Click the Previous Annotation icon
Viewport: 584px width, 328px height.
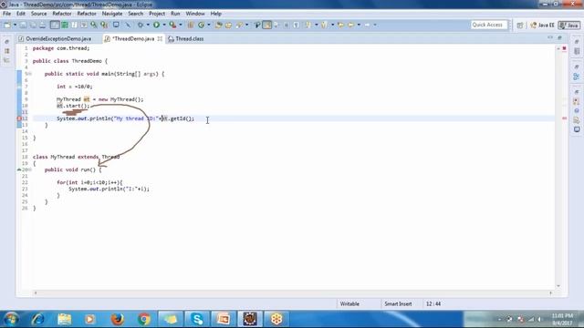325,25
